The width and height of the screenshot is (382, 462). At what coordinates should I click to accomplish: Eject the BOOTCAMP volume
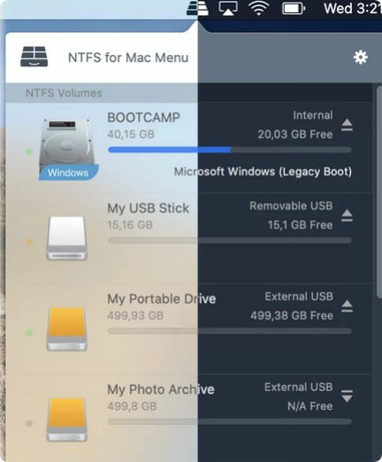point(347,125)
